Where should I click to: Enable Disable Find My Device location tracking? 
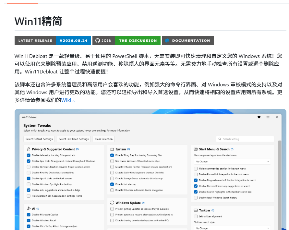point(29,173)
